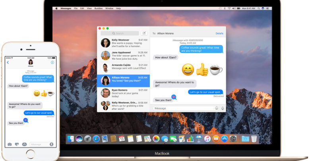Compose a new message in Mac Messages
310x161 pixels.
click(144, 33)
